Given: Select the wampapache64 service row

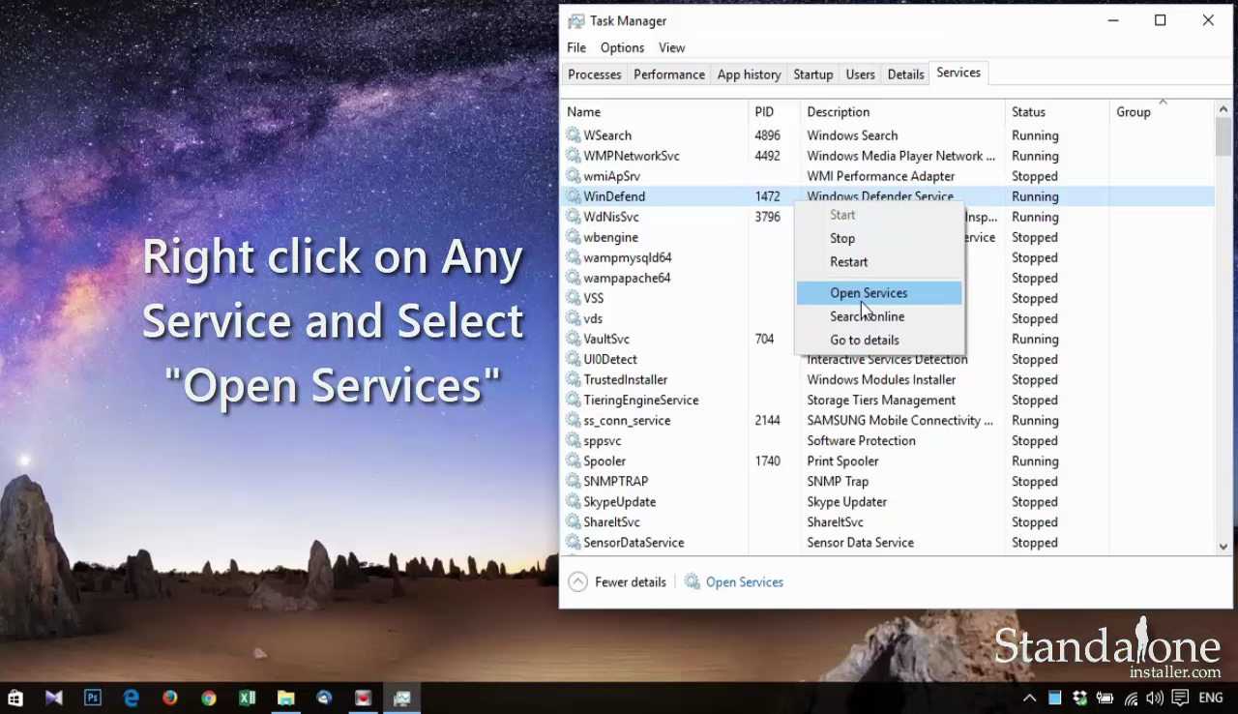Looking at the screenshot, I should coord(888,278).
